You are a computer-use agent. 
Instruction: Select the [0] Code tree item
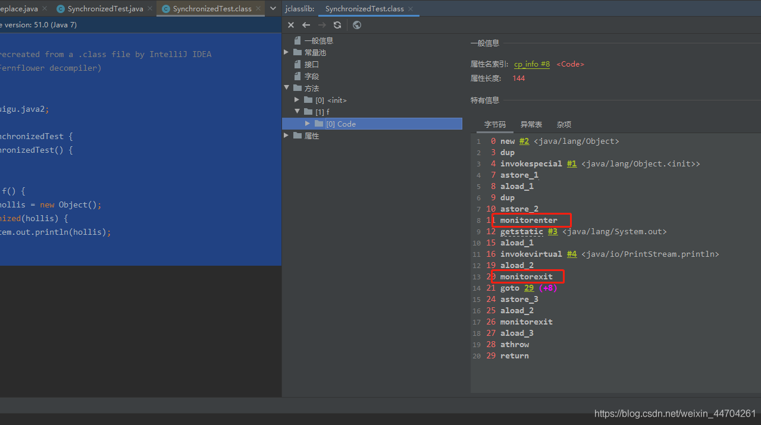340,124
